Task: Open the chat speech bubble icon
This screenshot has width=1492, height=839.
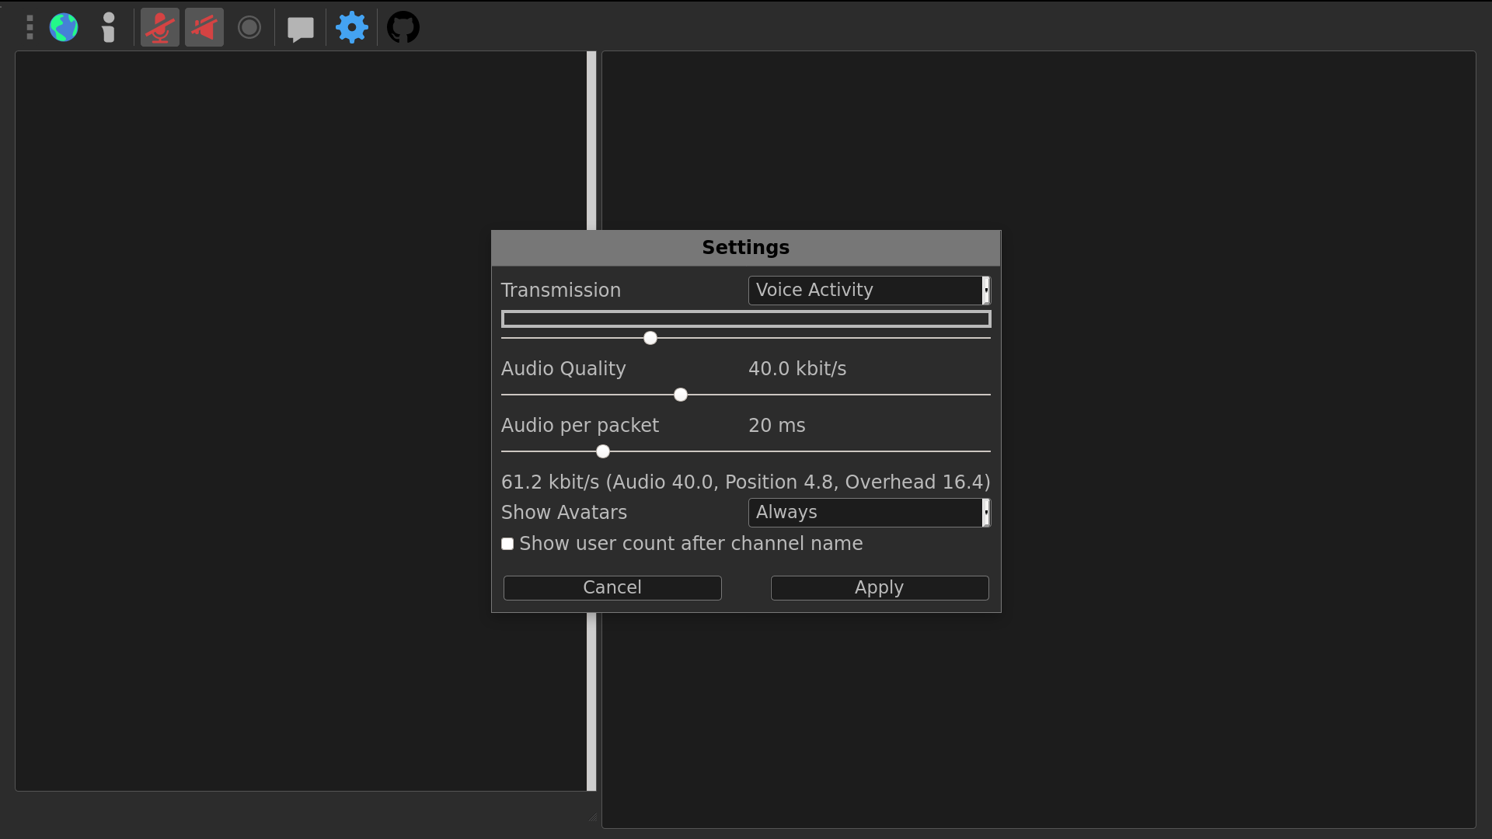Action: pos(300,29)
